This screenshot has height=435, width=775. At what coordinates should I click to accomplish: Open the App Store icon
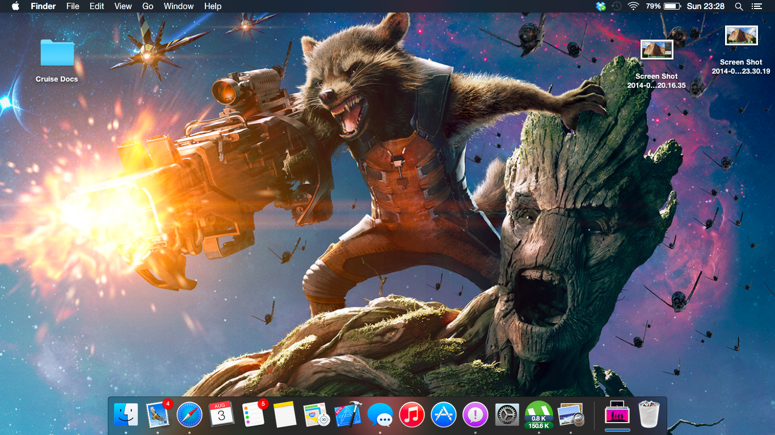[444, 415]
